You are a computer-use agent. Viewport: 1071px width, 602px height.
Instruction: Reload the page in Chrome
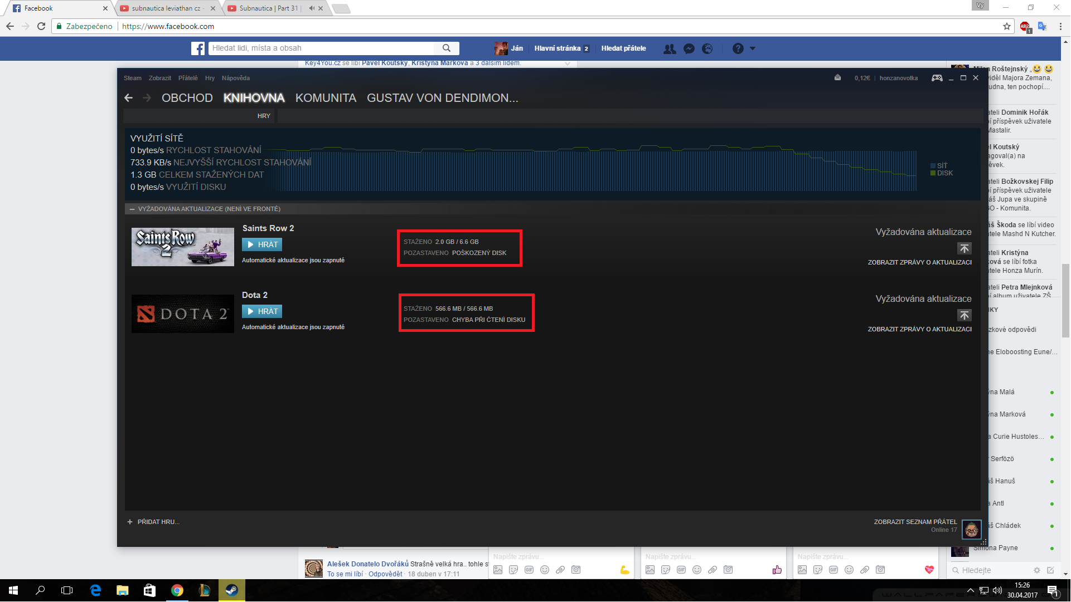[41, 26]
